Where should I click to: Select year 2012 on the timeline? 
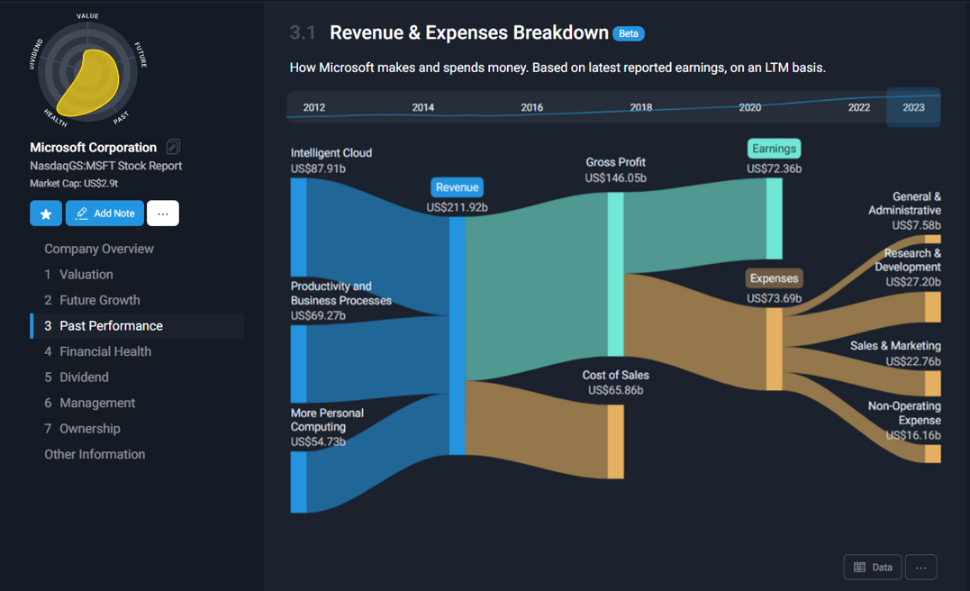tap(314, 108)
